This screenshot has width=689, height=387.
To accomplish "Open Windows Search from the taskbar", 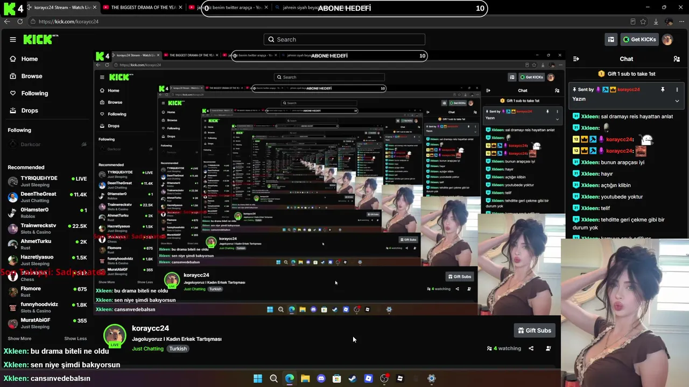I will 273,378.
